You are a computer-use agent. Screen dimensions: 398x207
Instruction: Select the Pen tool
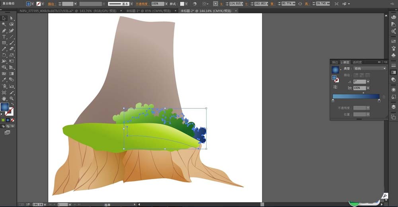point(4,31)
